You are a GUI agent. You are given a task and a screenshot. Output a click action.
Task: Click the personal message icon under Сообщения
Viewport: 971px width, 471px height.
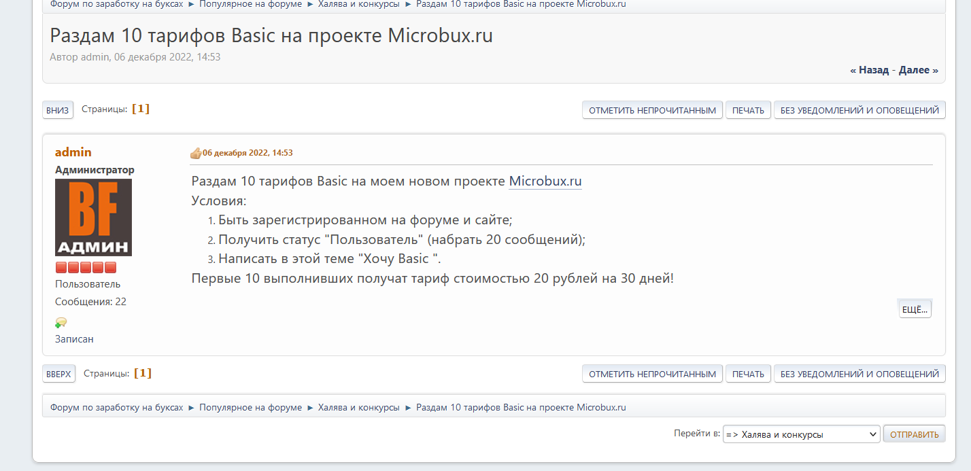(x=61, y=322)
